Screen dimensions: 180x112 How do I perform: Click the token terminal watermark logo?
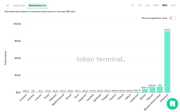pos(101,59)
